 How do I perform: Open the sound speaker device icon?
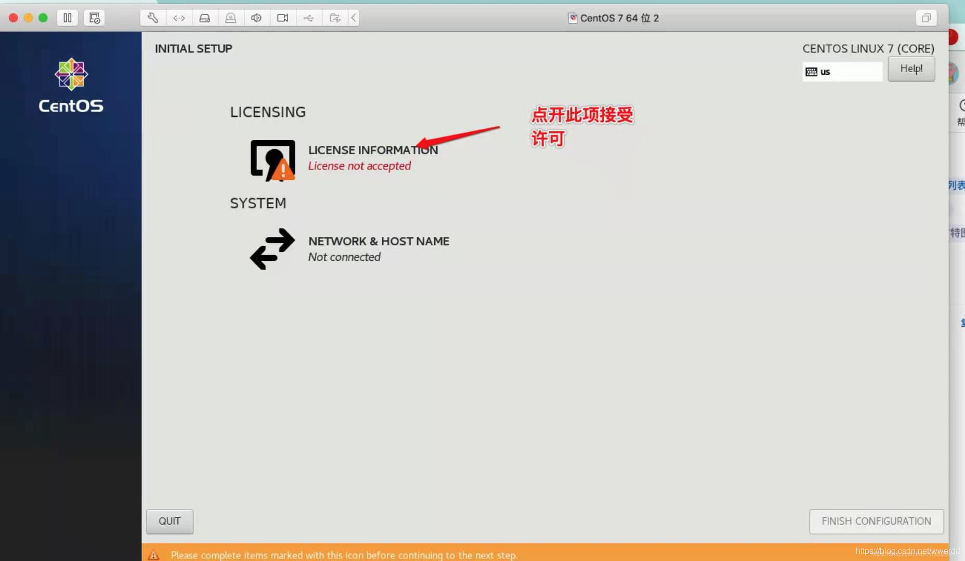coord(256,18)
